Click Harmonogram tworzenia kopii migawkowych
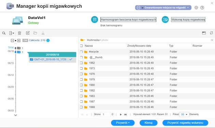This screenshot has height=128, width=215. tap(128, 19)
